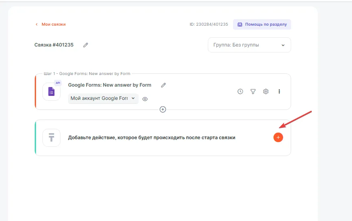Open the Мой аккаунт Google Forms dropdown

click(103, 98)
